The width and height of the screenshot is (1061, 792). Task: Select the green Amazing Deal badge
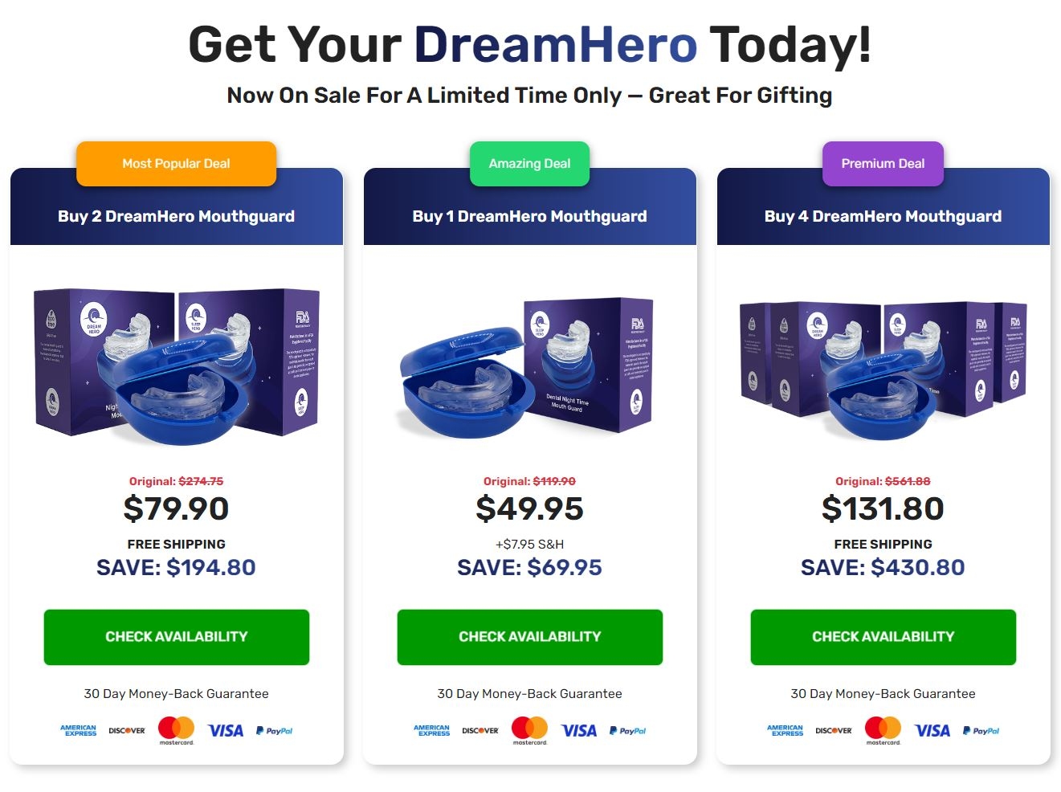click(529, 164)
